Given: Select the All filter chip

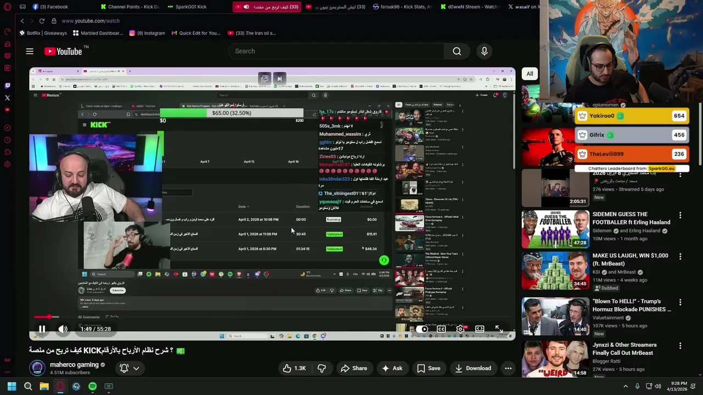Looking at the screenshot, I should pos(529,74).
